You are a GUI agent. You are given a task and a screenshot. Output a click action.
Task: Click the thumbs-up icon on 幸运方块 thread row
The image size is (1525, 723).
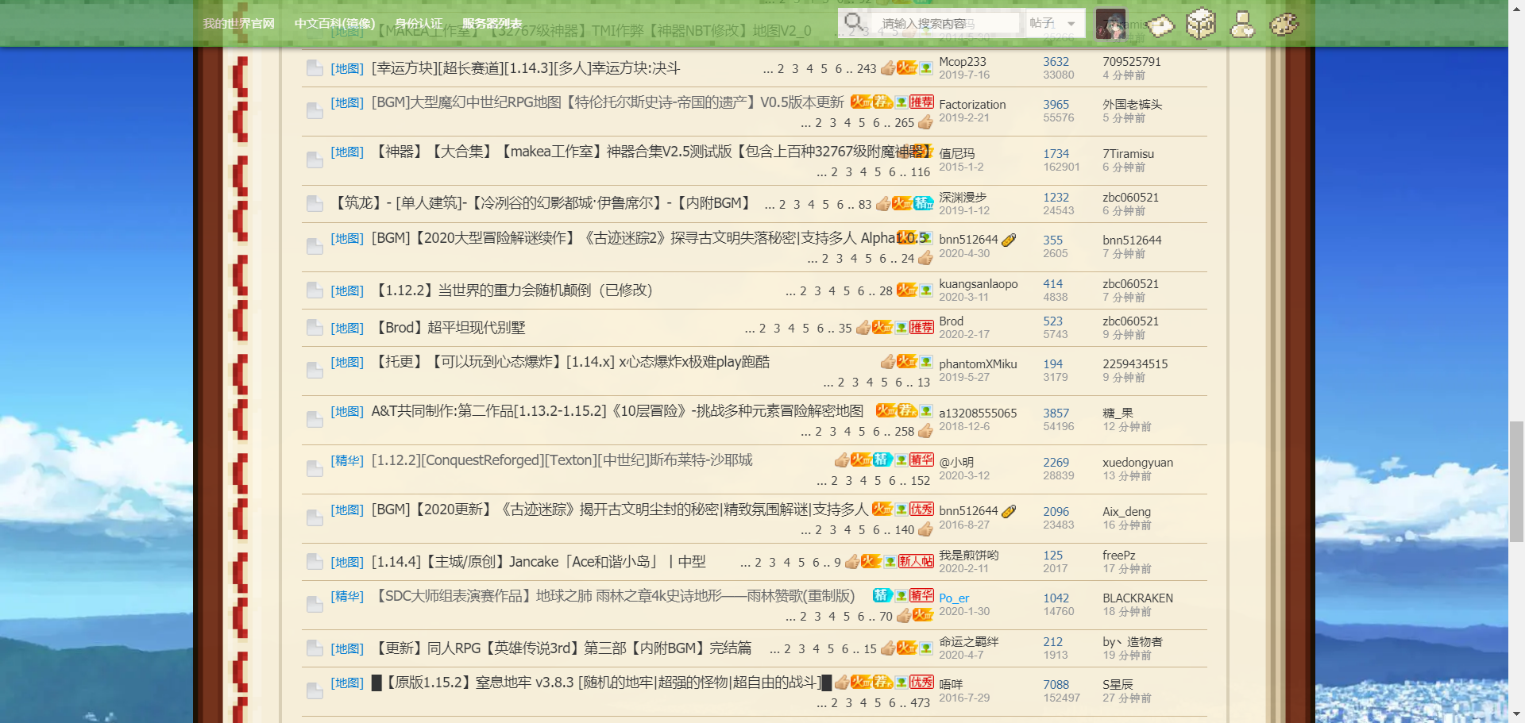coord(887,69)
